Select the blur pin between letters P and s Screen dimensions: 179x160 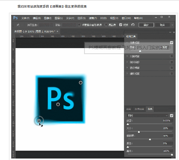click(x=58, y=104)
